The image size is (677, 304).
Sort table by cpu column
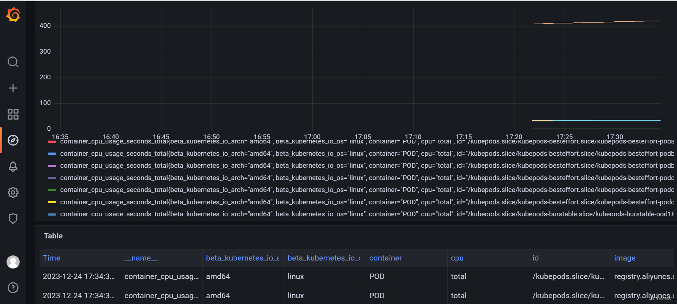(x=457, y=258)
